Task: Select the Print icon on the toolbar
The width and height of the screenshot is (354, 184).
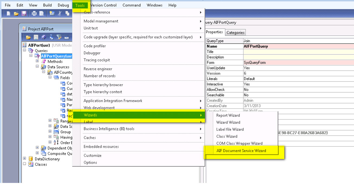Action: point(34,13)
